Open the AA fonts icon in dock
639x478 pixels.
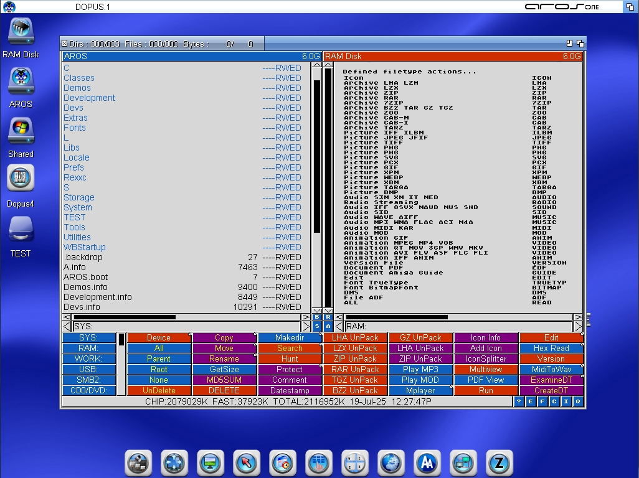(427, 463)
